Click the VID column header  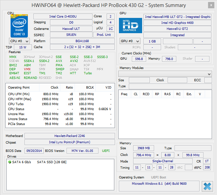[x=104, y=88]
